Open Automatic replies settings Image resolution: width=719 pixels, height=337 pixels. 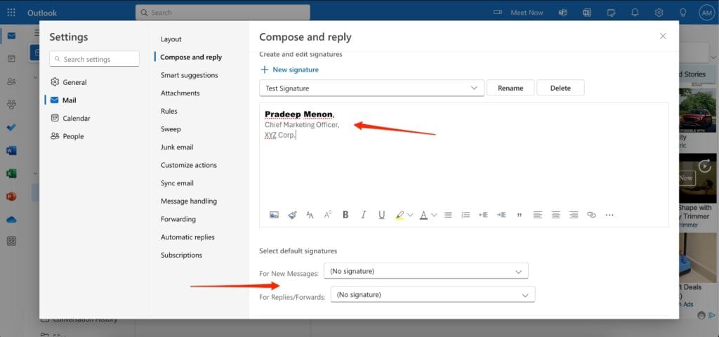coord(187,237)
